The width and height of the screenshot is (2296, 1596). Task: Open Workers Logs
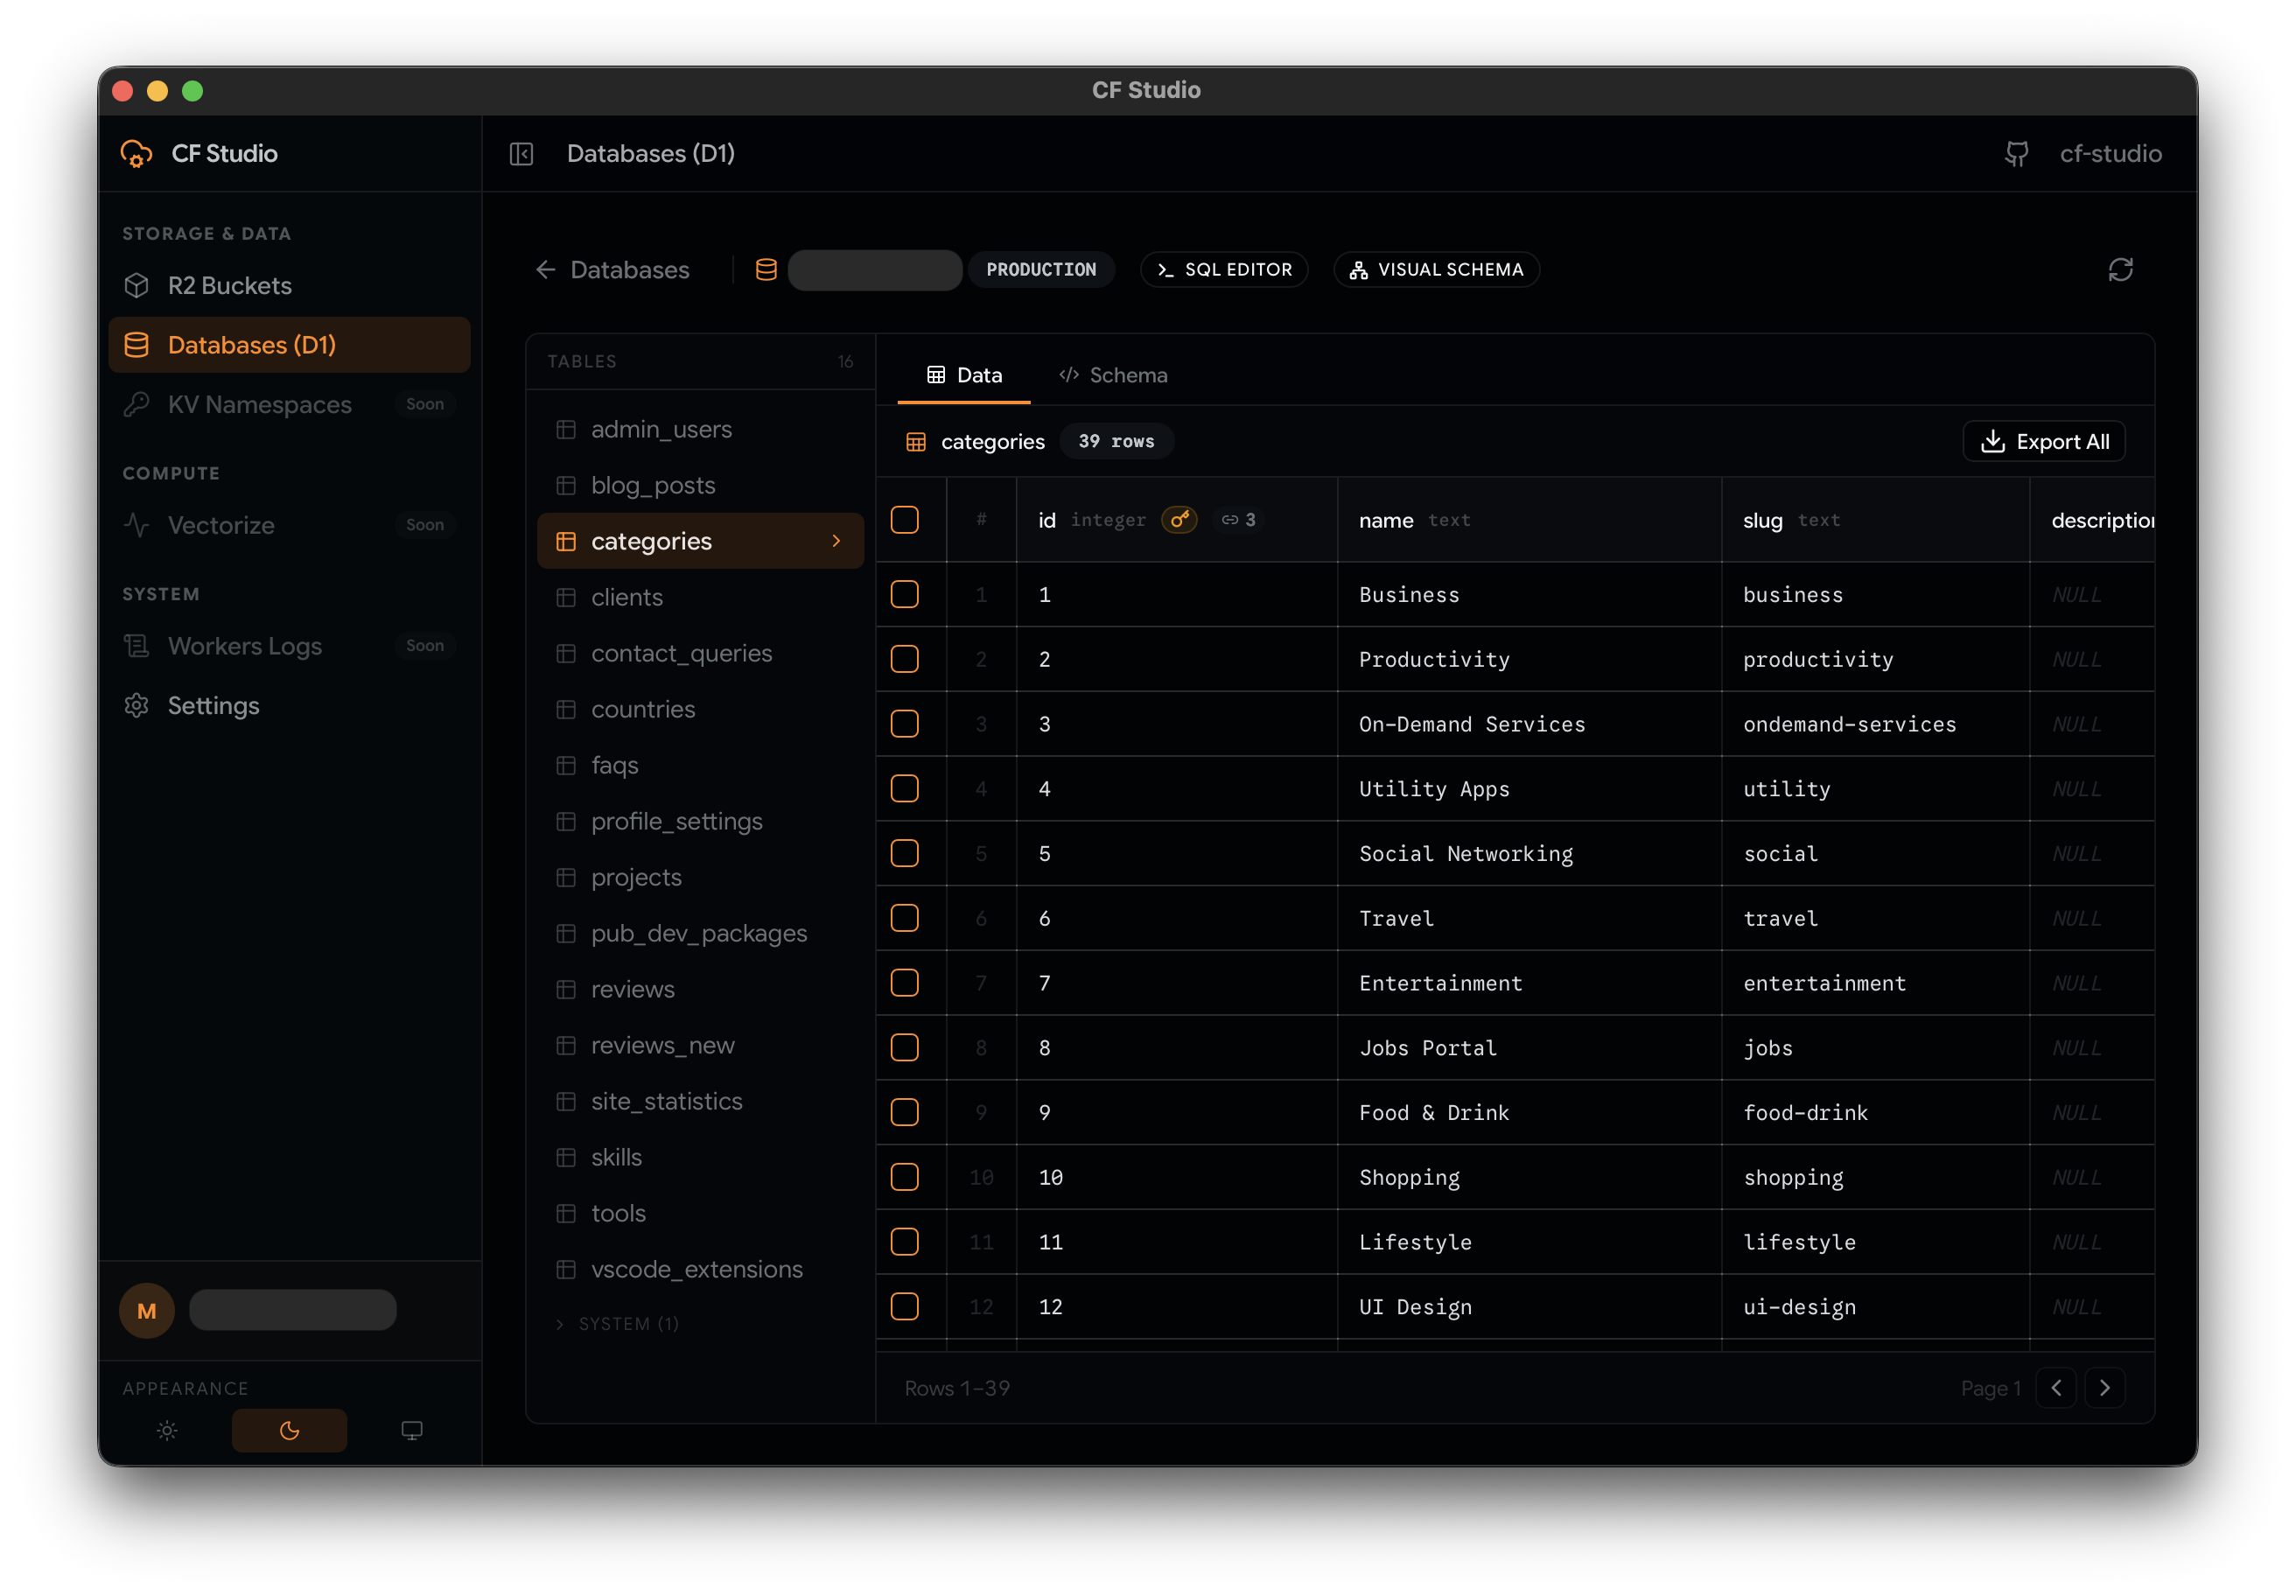point(244,645)
